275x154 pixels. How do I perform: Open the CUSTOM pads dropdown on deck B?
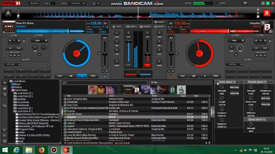234,65
